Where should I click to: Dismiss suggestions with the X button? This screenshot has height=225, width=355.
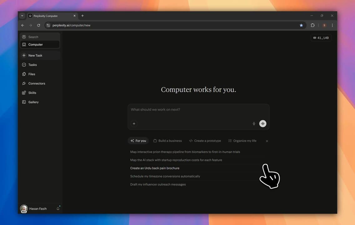coord(267,141)
